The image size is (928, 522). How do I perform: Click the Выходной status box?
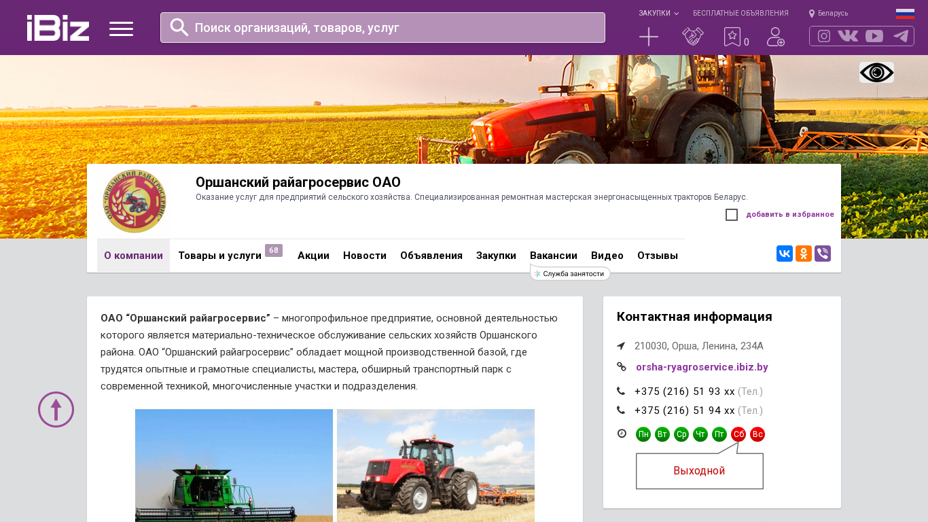pyautogui.click(x=700, y=471)
